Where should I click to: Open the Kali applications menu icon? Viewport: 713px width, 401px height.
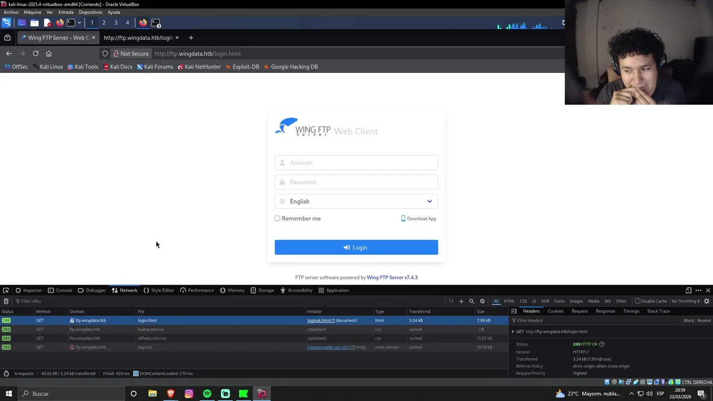6,23
